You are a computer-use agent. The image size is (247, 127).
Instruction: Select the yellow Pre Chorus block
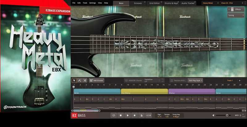pos(144,91)
